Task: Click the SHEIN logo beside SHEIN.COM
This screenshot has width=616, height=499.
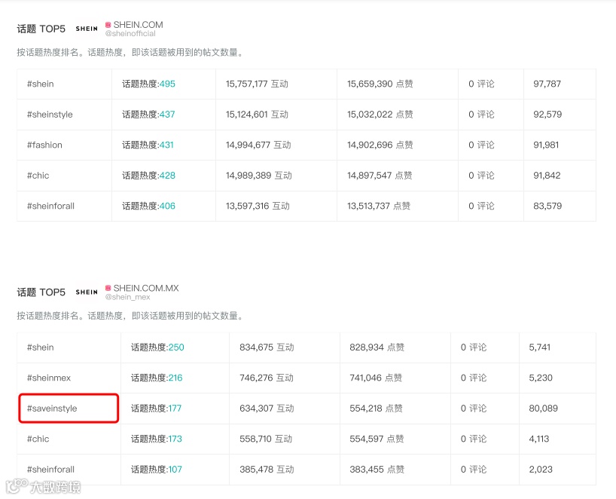Action: coord(87,29)
